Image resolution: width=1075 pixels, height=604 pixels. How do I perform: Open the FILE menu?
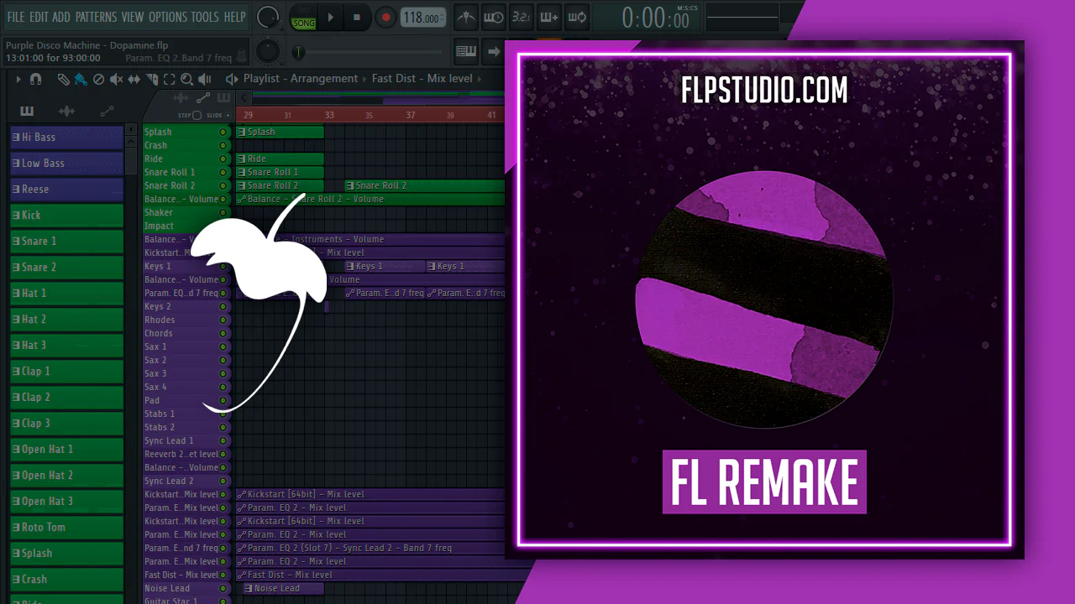pos(16,17)
